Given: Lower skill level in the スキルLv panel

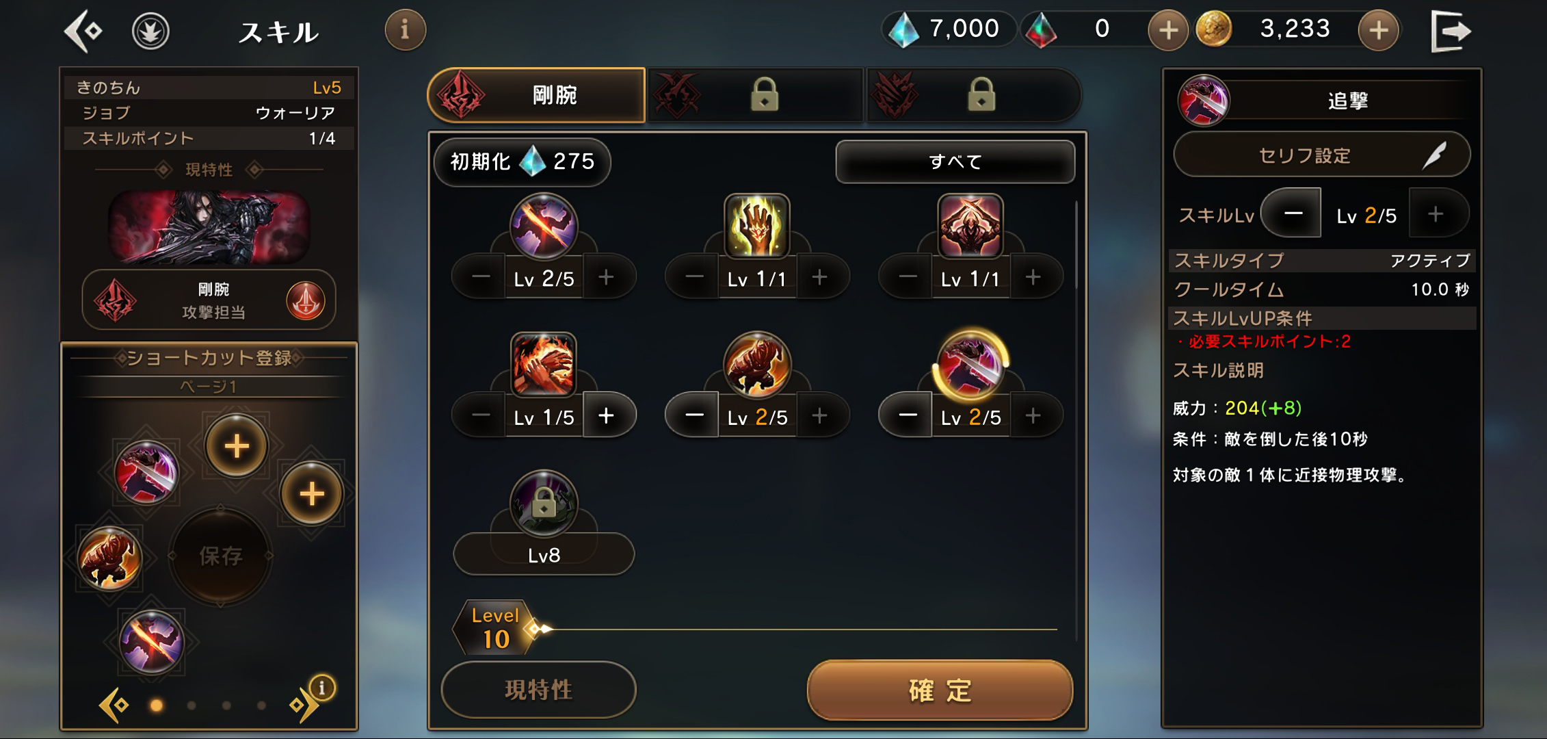Looking at the screenshot, I should pos(1292,213).
